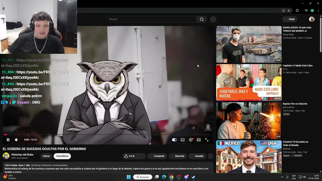
Task: Pause the video with the pause button
Action: (x=8, y=140)
